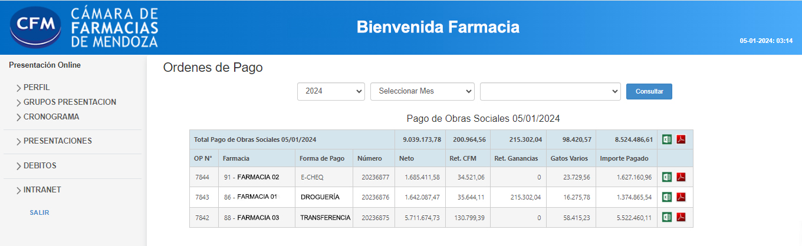Viewport: 802px width, 246px height.
Task: Expand the DEBITOS sidebar section
Action: (40, 165)
